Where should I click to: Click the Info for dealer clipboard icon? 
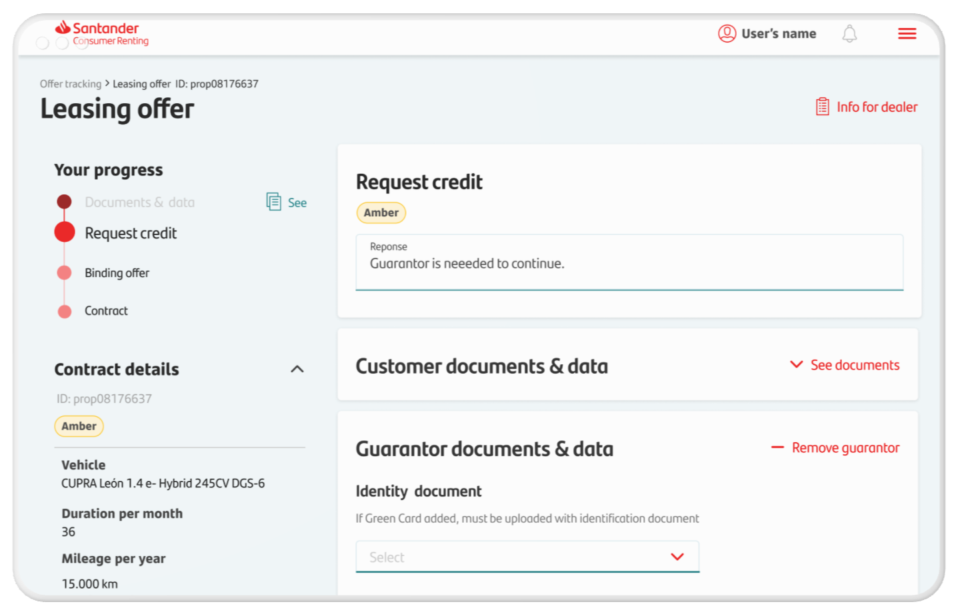[823, 107]
